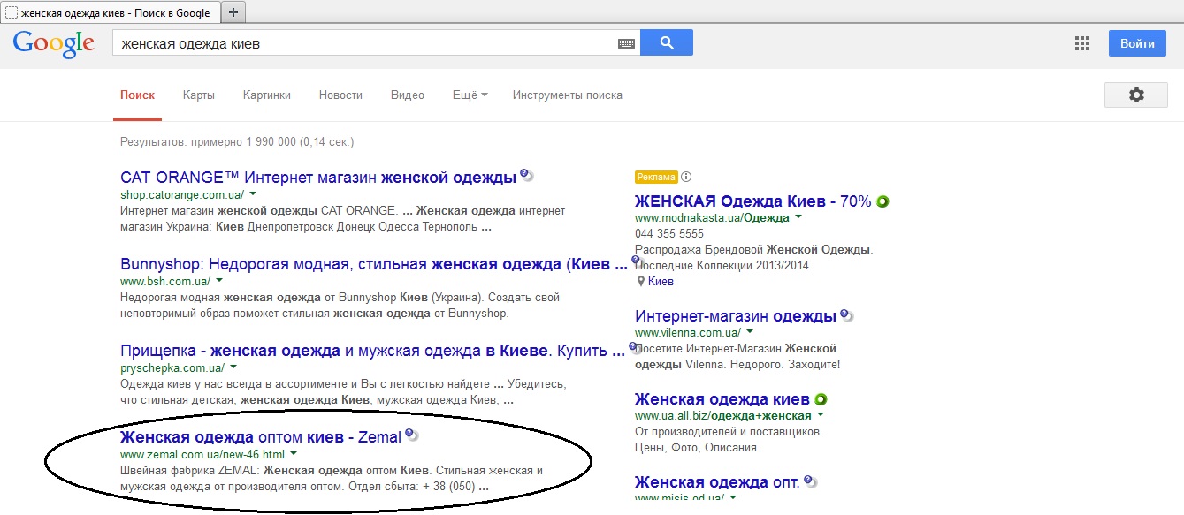Switch to the Картинки tab
Viewport: 1184px width, 515px height.
click(x=267, y=95)
